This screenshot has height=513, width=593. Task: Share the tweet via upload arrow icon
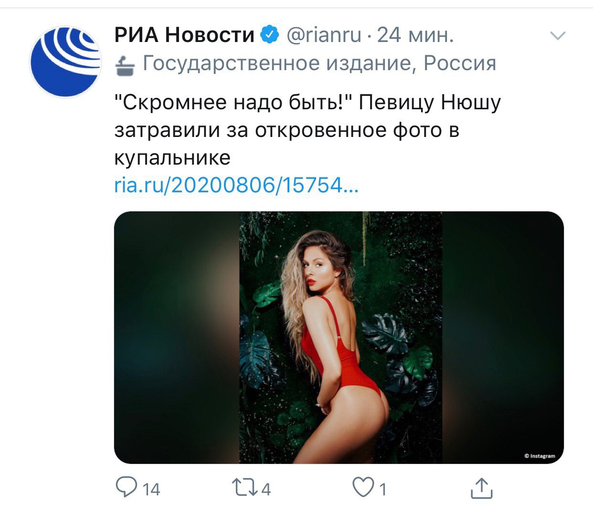pos(481,488)
